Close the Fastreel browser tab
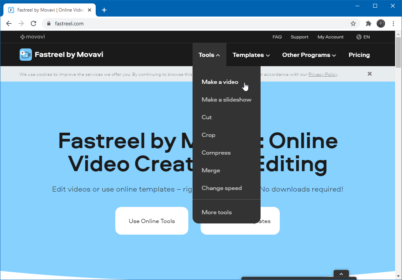 coord(90,10)
